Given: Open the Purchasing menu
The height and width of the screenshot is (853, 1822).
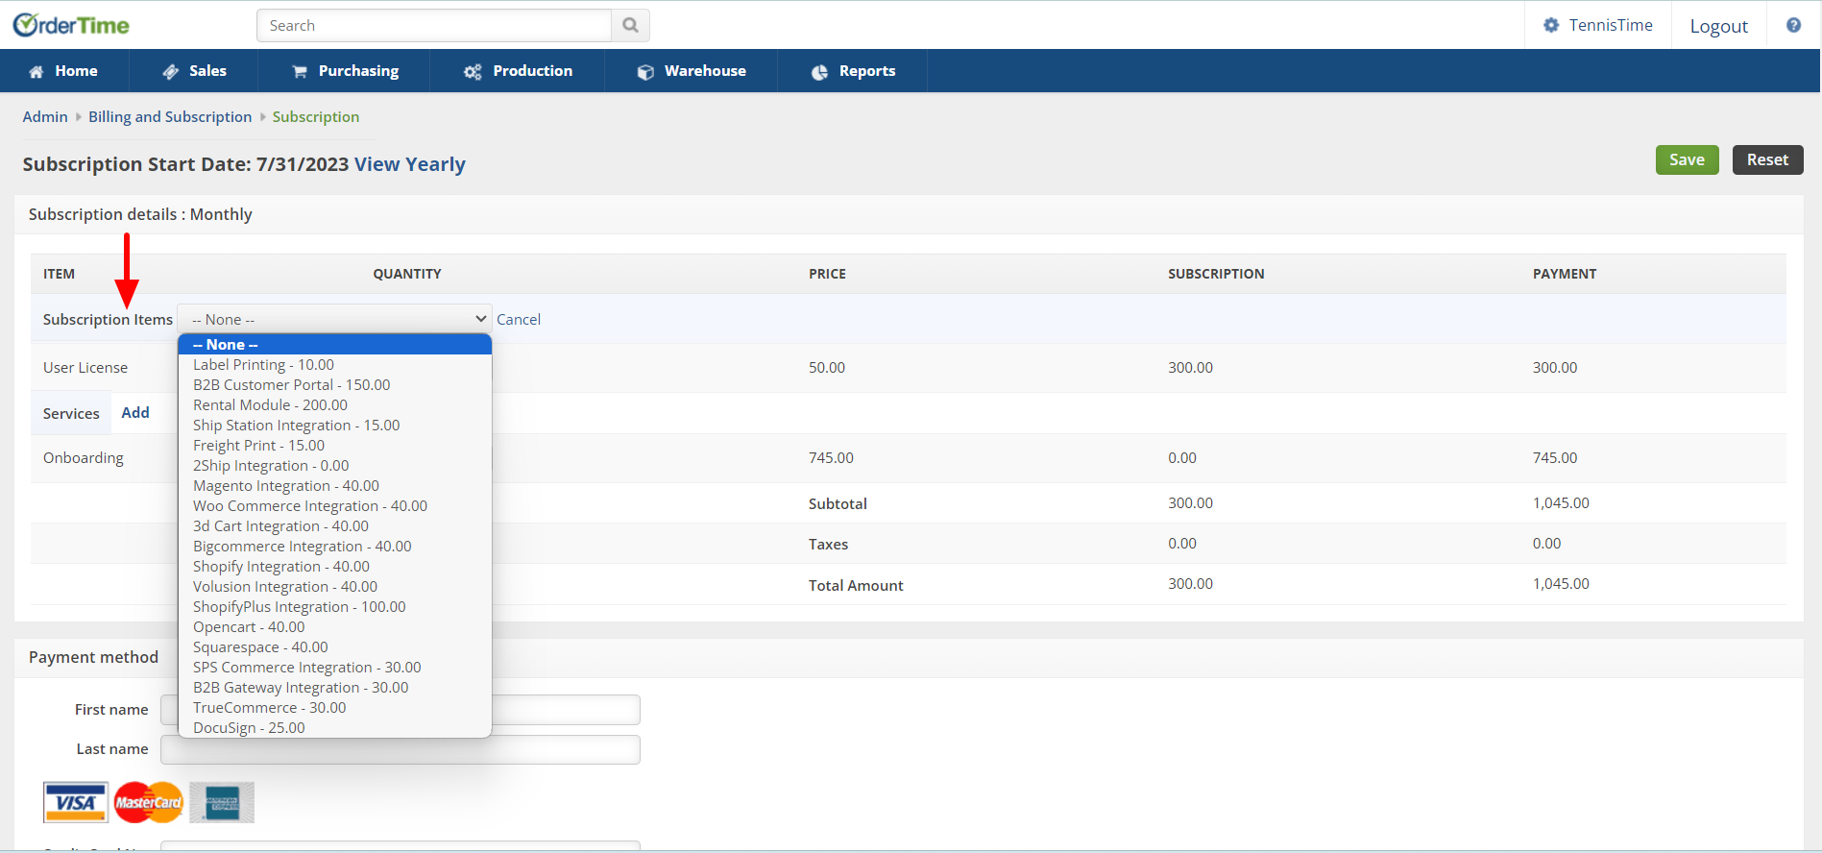Looking at the screenshot, I should tap(346, 71).
